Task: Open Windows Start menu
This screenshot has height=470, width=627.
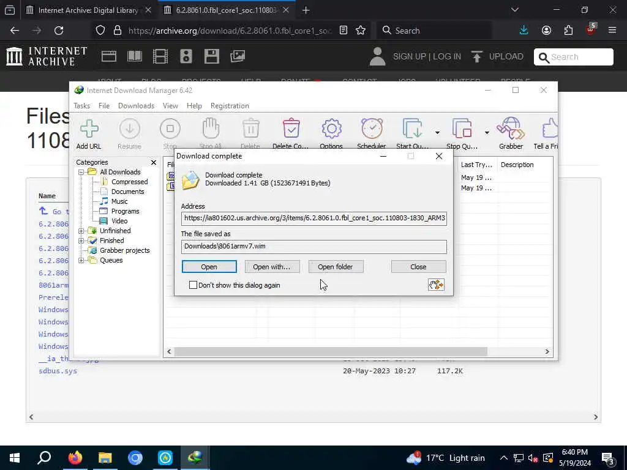Action: tap(15, 458)
